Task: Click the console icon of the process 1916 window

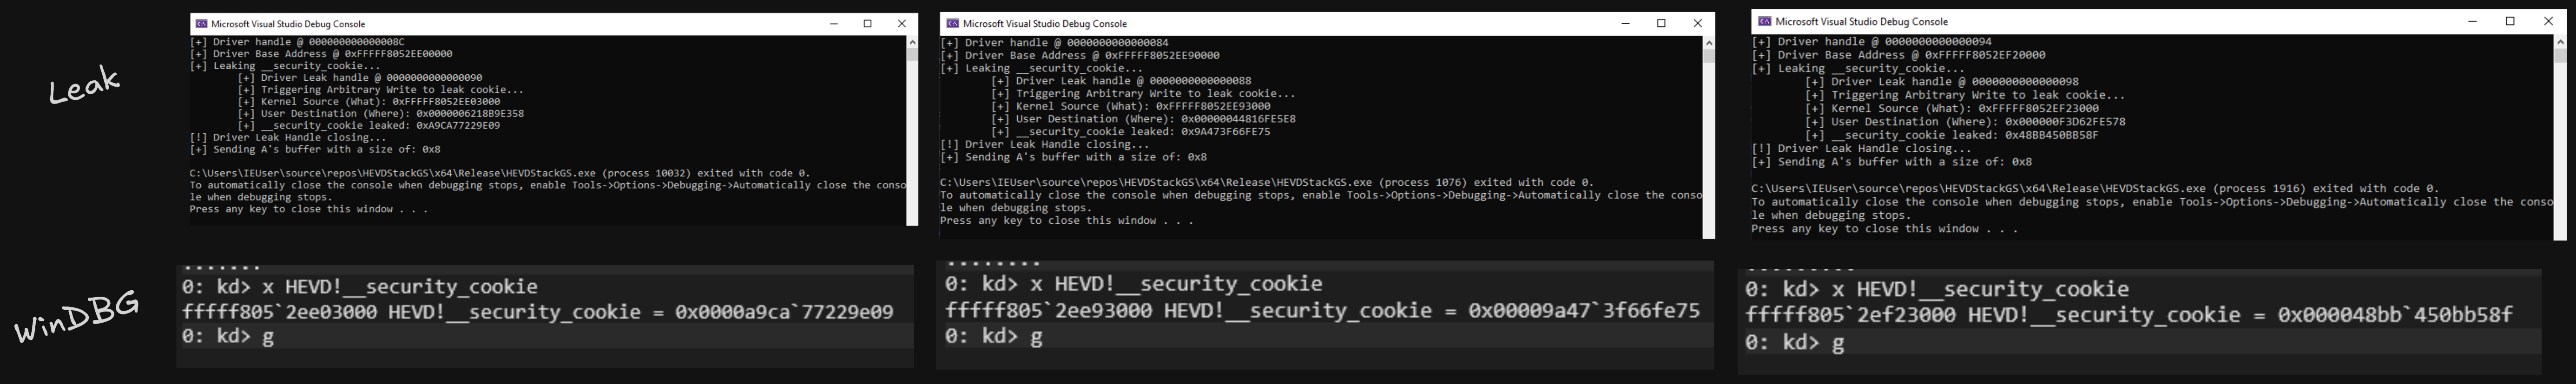Action: [x=1765, y=21]
